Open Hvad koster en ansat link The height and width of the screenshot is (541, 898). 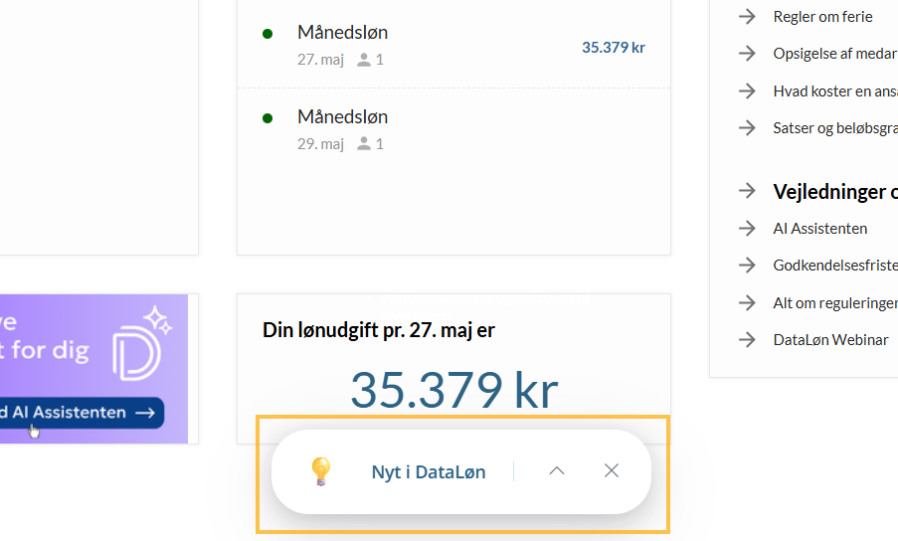click(835, 91)
